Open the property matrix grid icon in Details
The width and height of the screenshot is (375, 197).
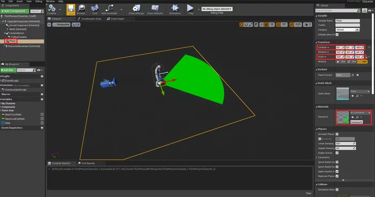click(364, 11)
